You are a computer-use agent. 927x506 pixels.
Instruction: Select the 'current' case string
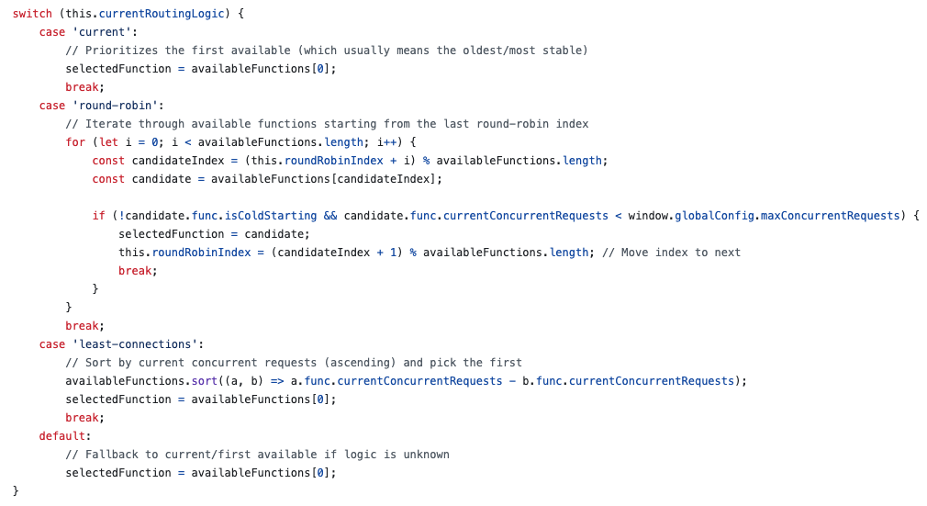tap(98, 32)
